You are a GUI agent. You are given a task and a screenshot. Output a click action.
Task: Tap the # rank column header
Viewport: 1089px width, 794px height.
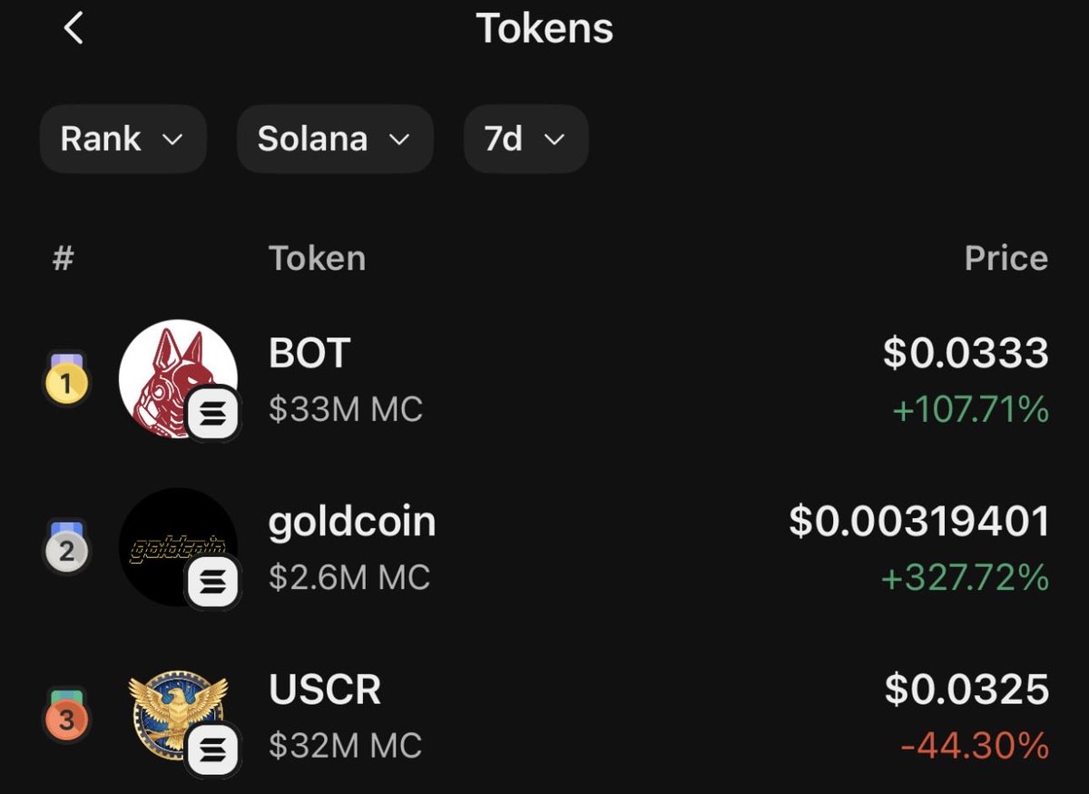click(x=63, y=259)
